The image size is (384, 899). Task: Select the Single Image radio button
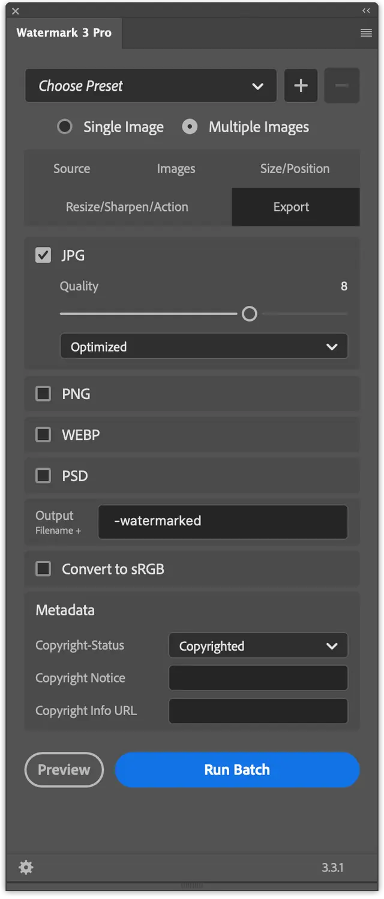65,127
